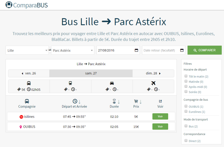Open calendar icon for return date
Image resolution: width=224 pixels, height=147 pixels.
[x=182, y=50]
